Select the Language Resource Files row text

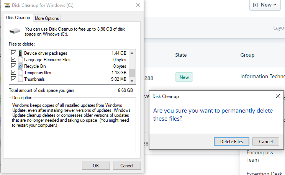point(47,60)
